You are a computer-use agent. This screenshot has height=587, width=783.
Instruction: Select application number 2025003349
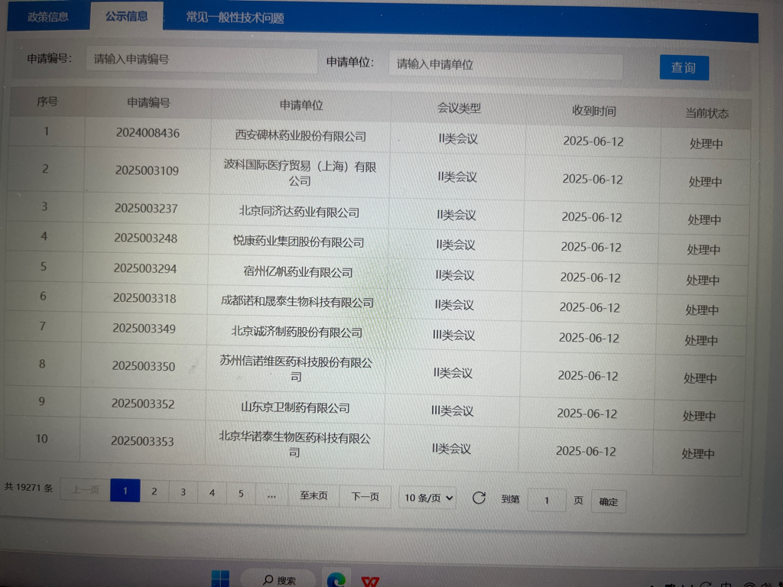pos(144,329)
